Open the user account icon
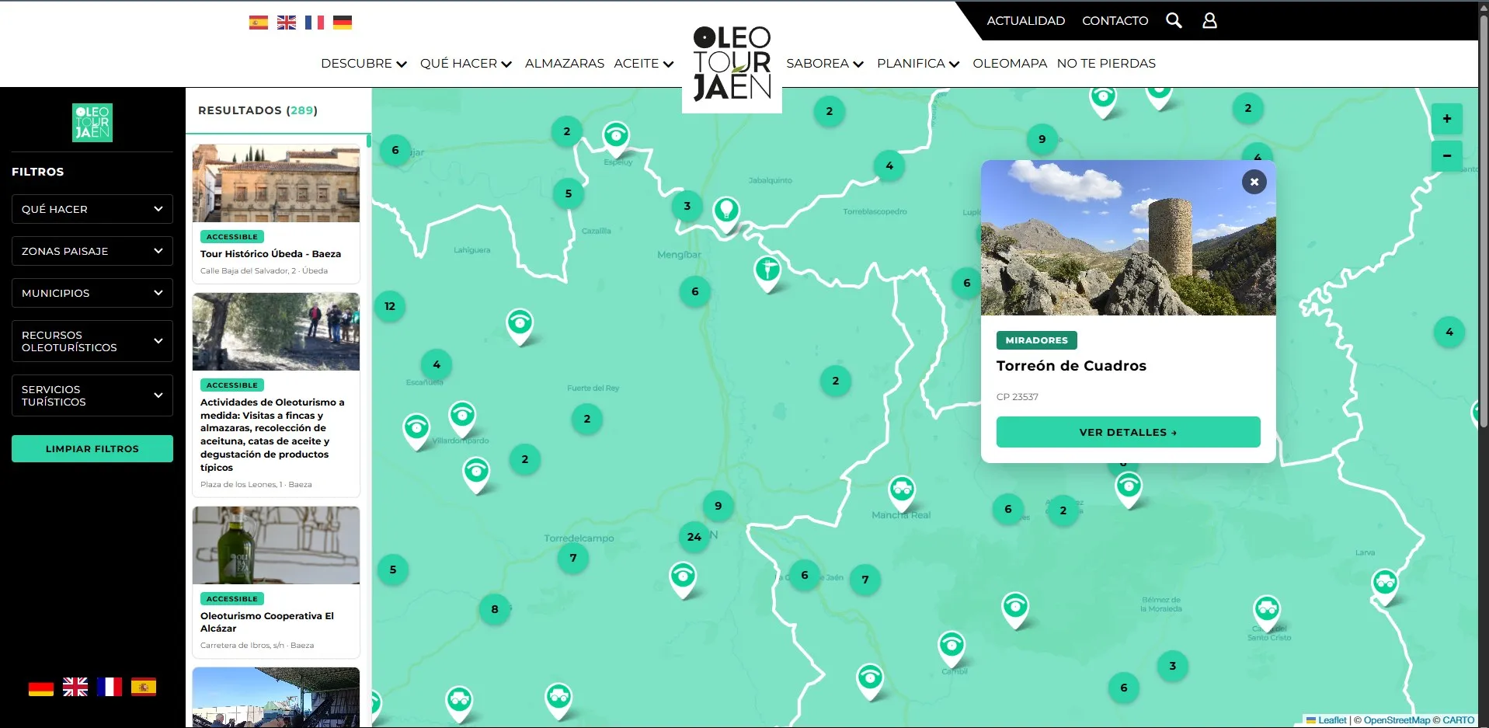The width and height of the screenshot is (1489, 728). pos(1209,21)
